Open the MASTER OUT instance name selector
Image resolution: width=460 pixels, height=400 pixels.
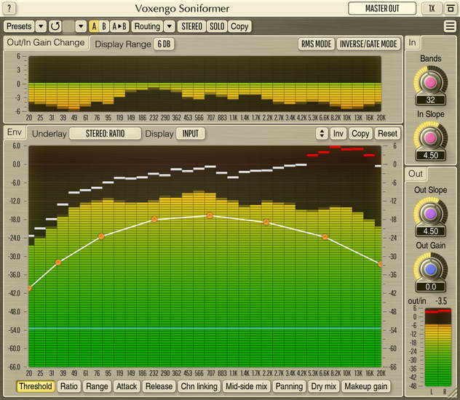tap(382, 9)
